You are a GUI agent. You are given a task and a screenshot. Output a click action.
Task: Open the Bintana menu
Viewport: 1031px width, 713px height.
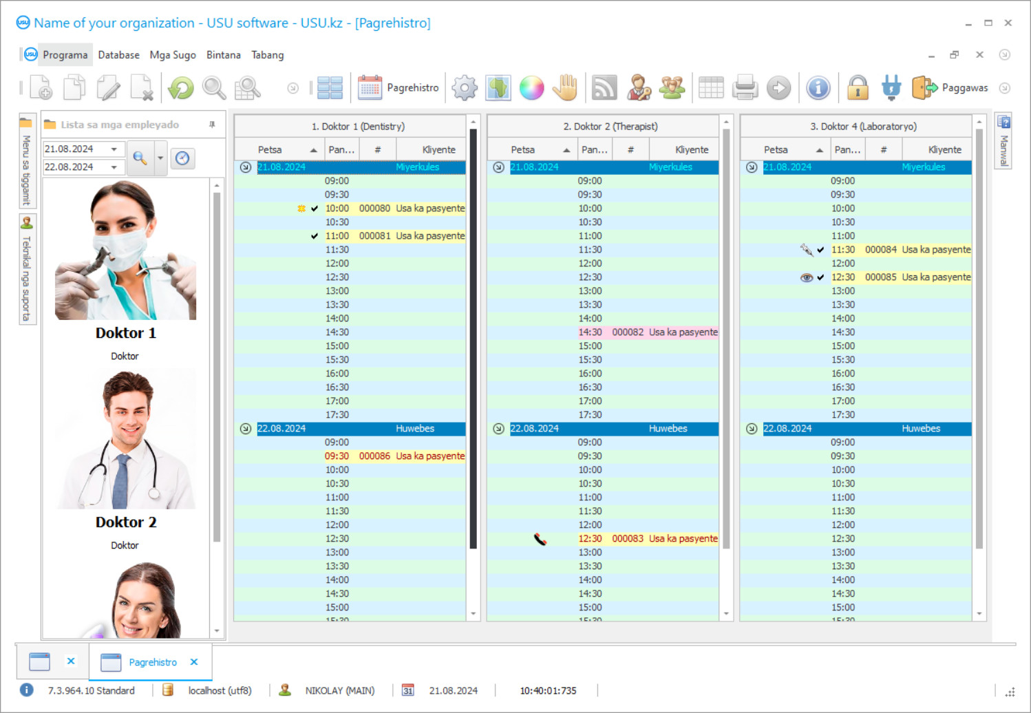coord(224,55)
